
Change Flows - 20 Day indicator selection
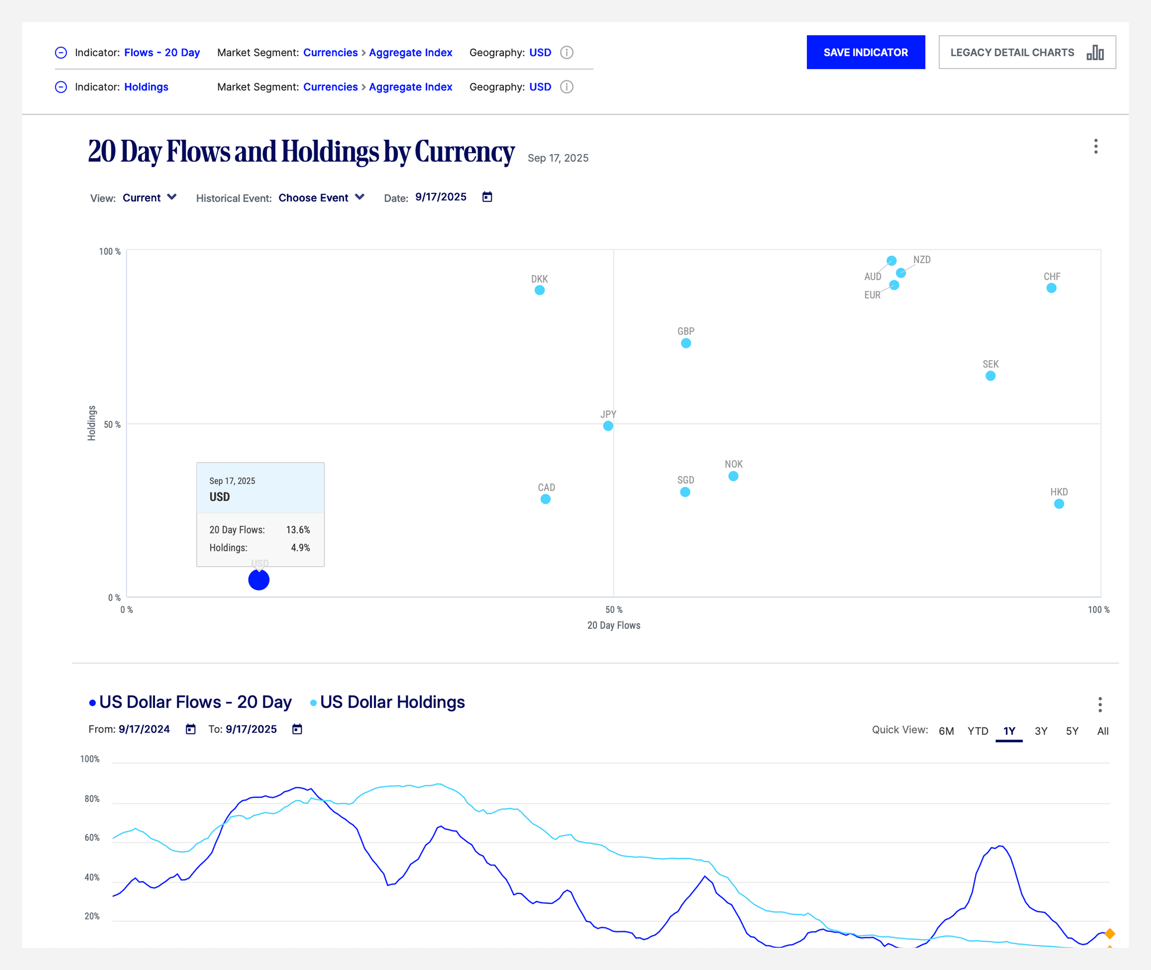click(x=162, y=53)
